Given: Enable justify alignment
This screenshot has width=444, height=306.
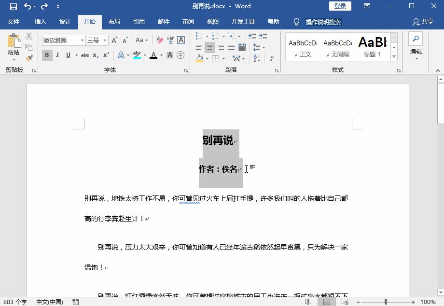Looking at the screenshot, I should pyautogui.click(x=231, y=47).
